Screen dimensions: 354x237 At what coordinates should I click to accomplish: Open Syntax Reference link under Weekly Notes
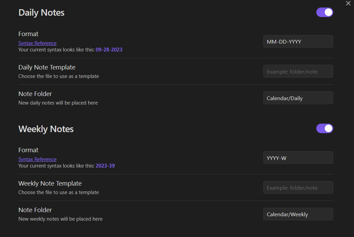pos(37,159)
